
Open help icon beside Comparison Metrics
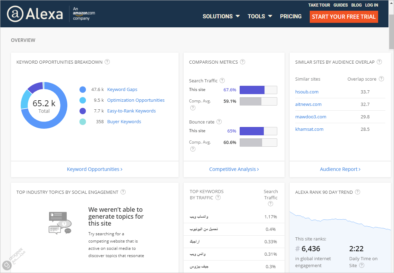pyautogui.click(x=242, y=62)
